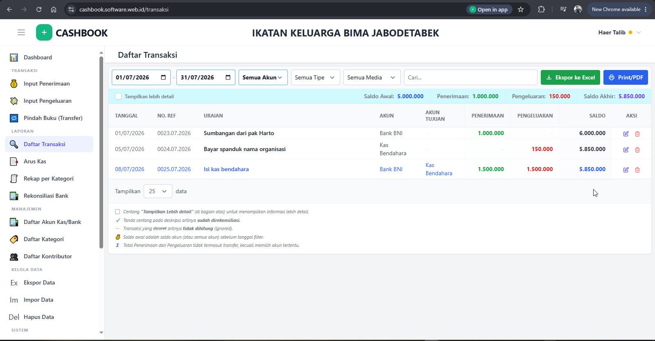Viewport: 655px width, 341px height.
Task: Open the Semua Akun dropdown
Action: click(263, 77)
